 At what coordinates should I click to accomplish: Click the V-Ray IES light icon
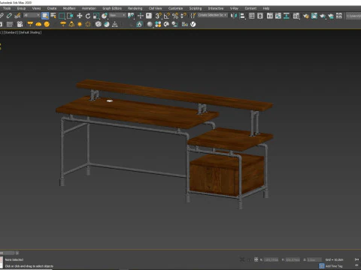[x=71, y=24]
